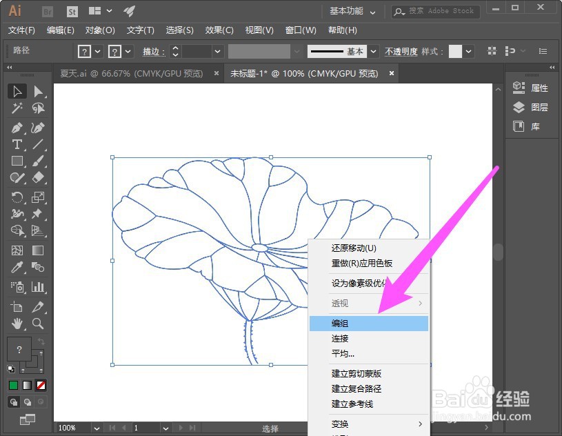
Task: Select the Symbol Sprayer tool
Action: click(17, 287)
